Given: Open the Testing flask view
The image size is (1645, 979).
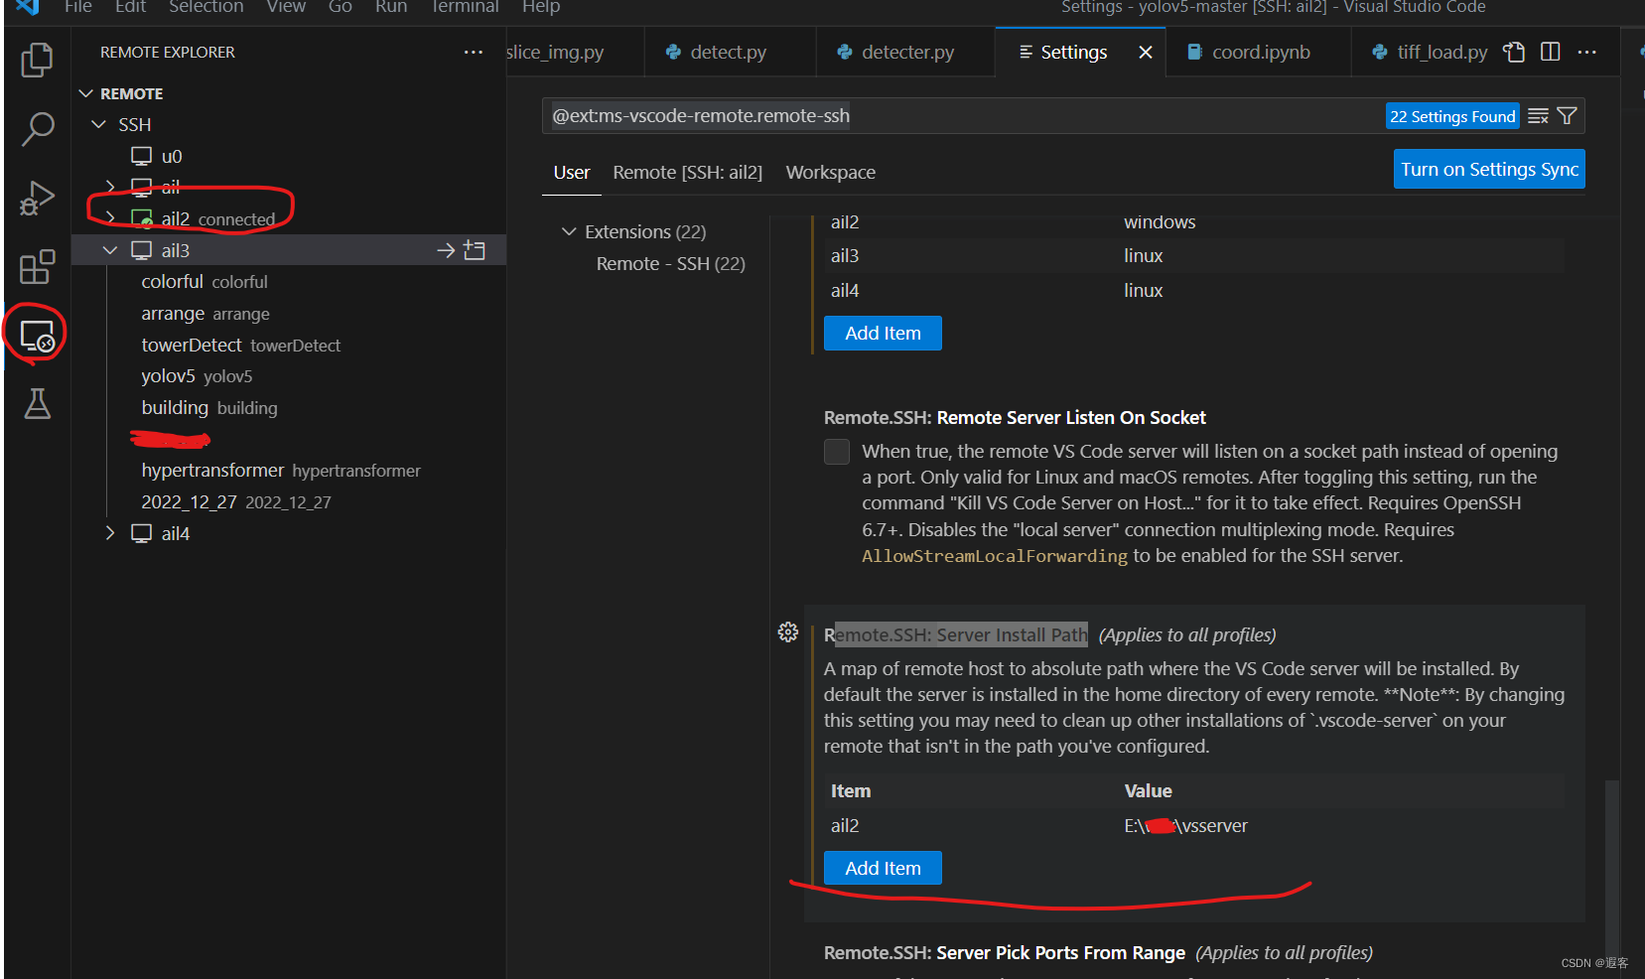Looking at the screenshot, I should (x=37, y=404).
